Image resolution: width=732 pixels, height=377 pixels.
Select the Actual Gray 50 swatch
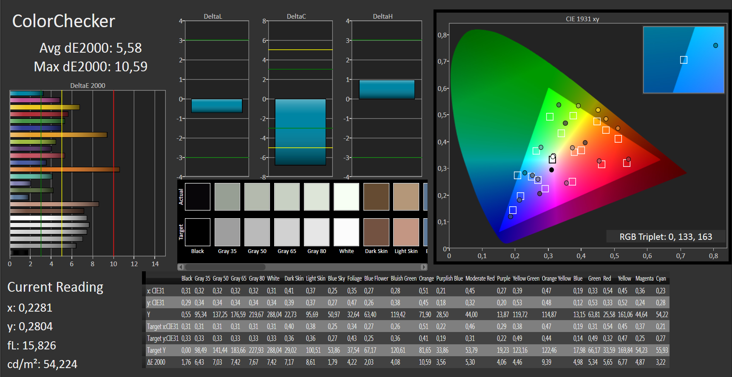tap(257, 197)
